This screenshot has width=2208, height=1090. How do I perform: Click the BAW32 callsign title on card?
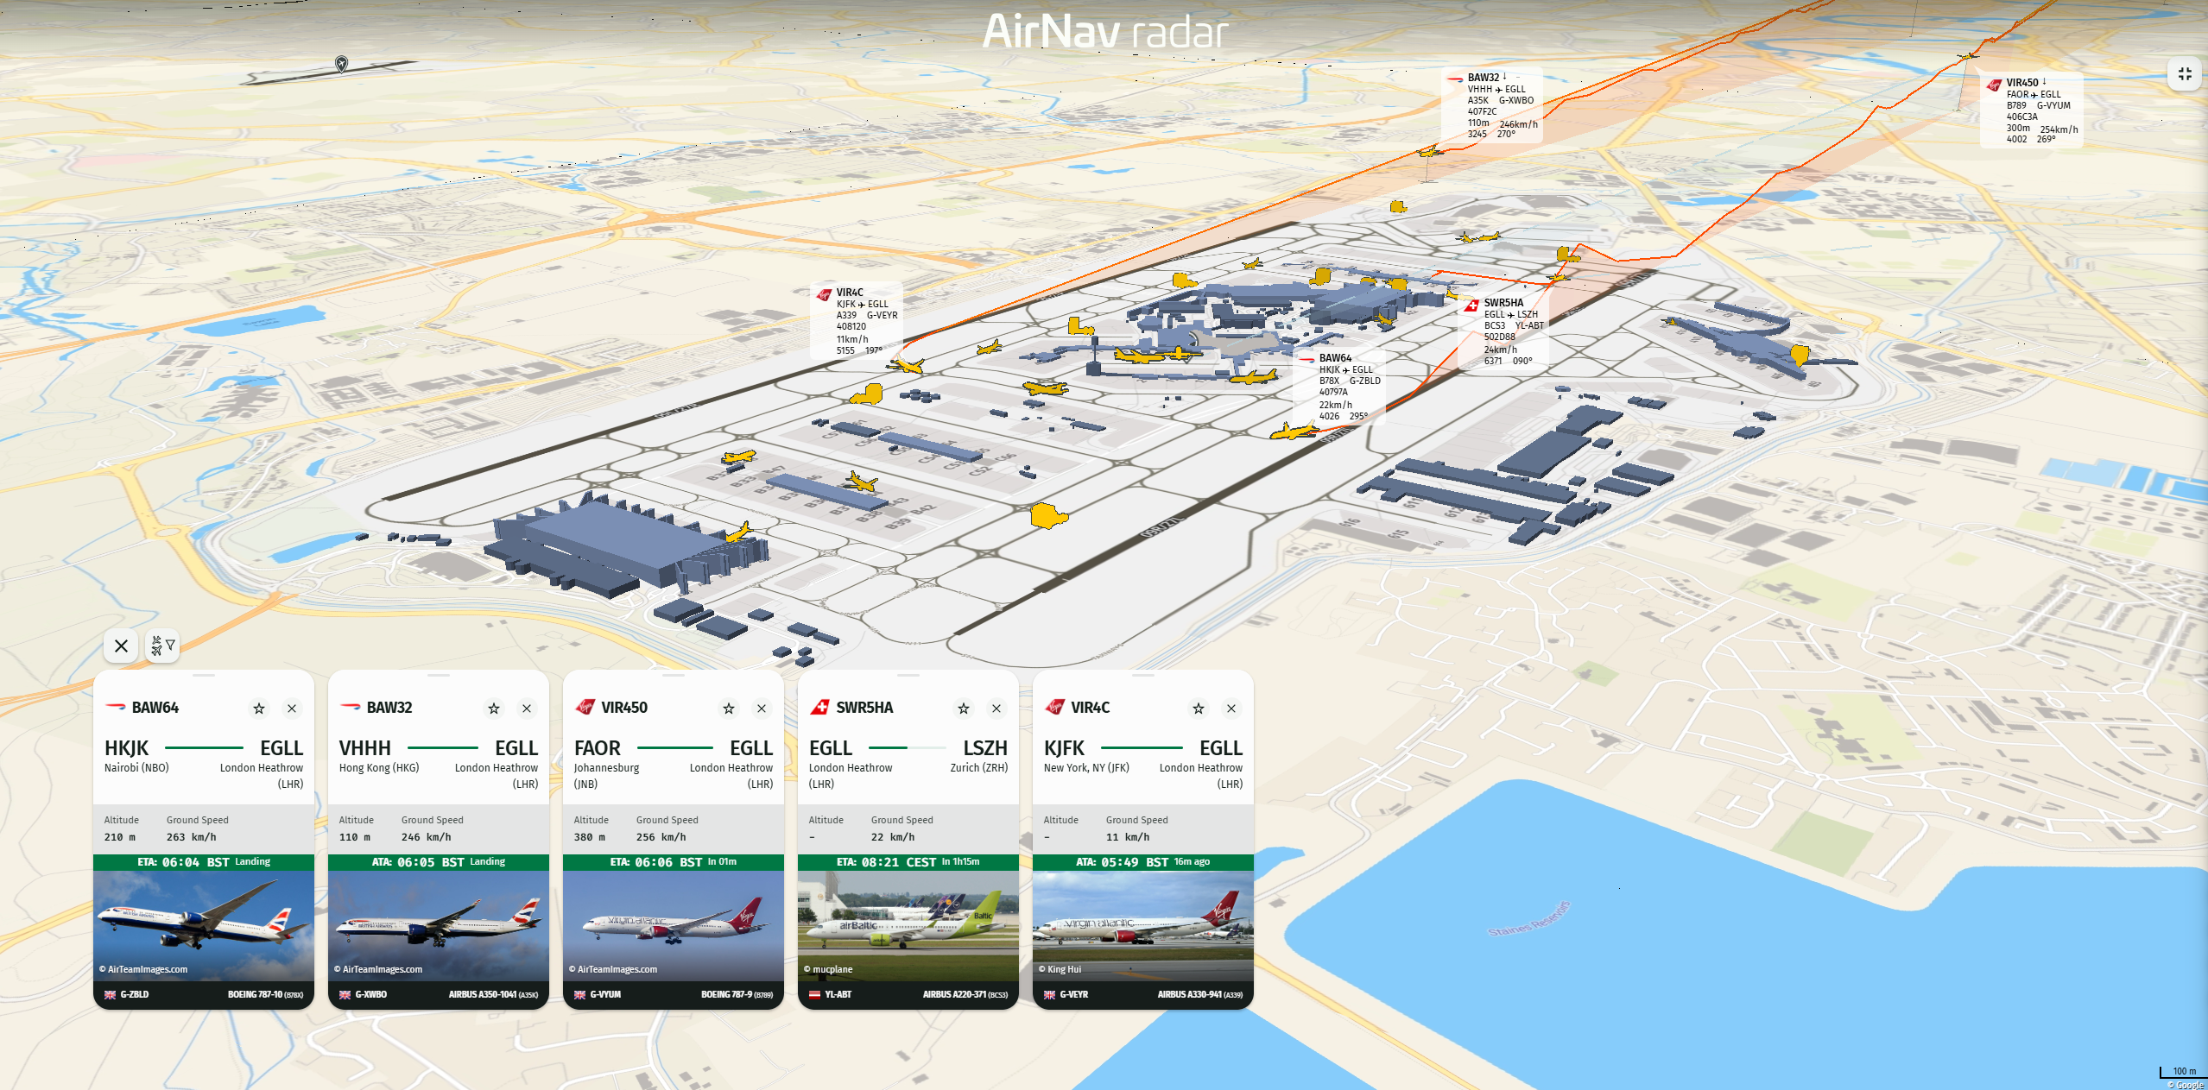[389, 708]
